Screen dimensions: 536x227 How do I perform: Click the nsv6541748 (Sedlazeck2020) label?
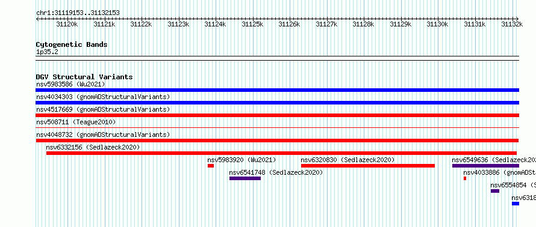pyautogui.click(x=276, y=172)
